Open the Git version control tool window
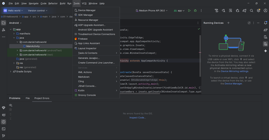 pos(4,136)
